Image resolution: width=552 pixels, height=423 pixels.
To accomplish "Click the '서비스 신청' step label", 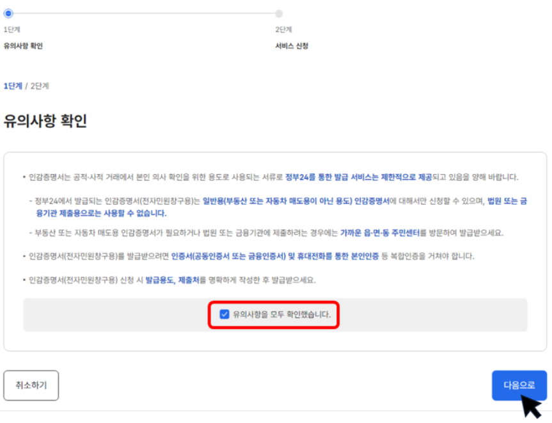I will 292,46.
